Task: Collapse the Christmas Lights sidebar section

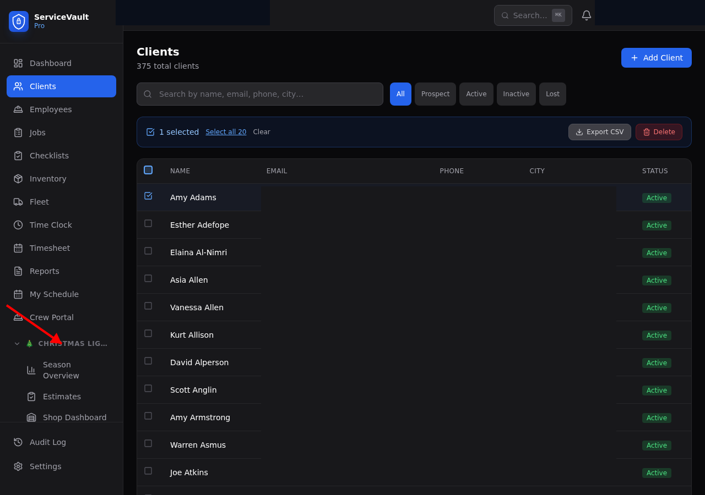Action: point(17,344)
